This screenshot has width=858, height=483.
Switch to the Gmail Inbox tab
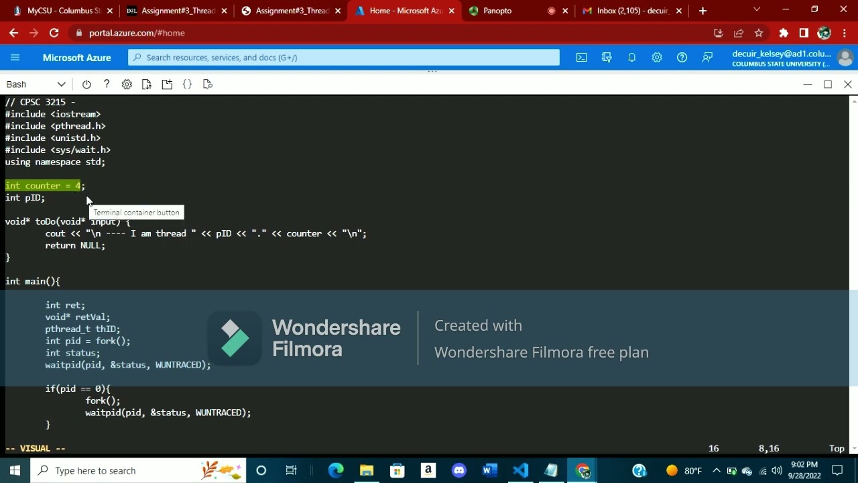click(x=632, y=11)
